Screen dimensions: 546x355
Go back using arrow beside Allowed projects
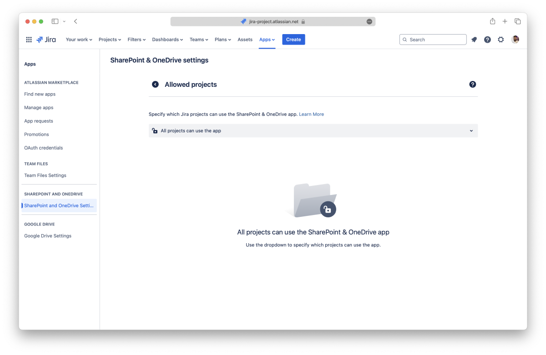tap(155, 85)
